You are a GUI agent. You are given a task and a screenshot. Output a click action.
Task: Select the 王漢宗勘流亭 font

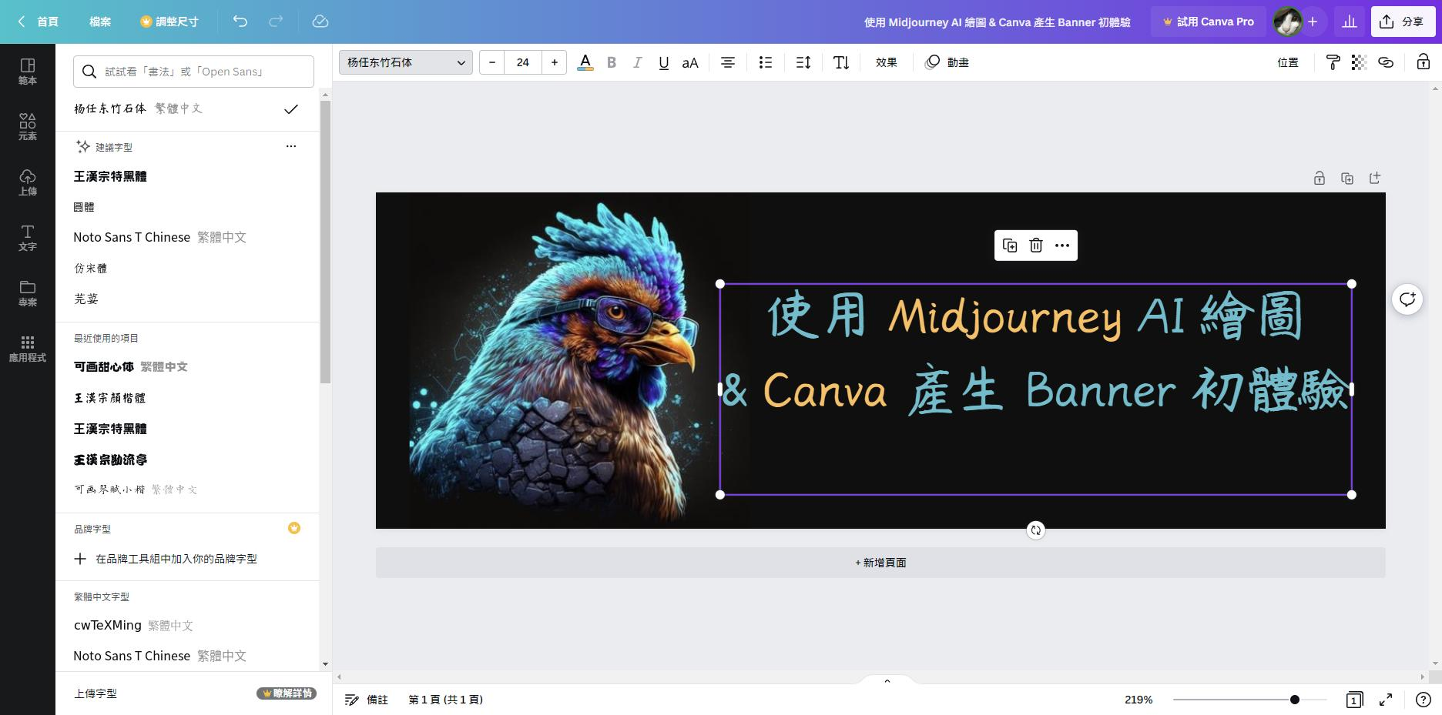(110, 459)
